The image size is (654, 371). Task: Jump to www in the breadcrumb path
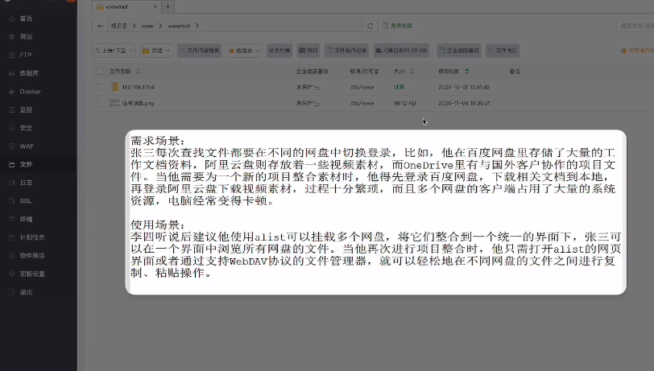click(x=147, y=26)
